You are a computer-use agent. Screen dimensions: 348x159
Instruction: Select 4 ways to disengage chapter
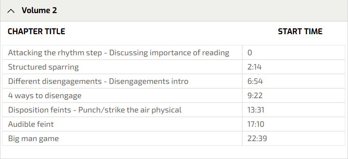click(45, 95)
